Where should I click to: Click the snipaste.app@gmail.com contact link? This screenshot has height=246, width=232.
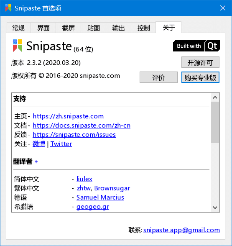(x=181, y=230)
